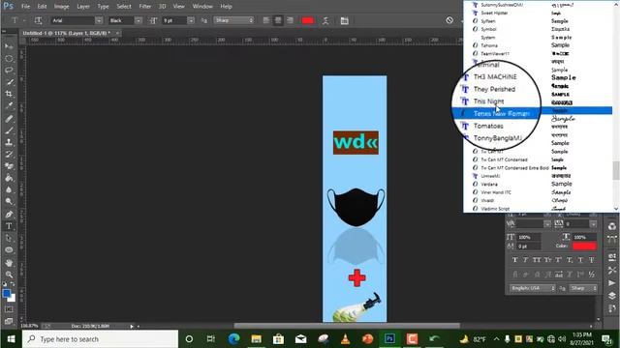Select the Clone Stamp tool
Screen dimensions: 620x348
[9, 142]
